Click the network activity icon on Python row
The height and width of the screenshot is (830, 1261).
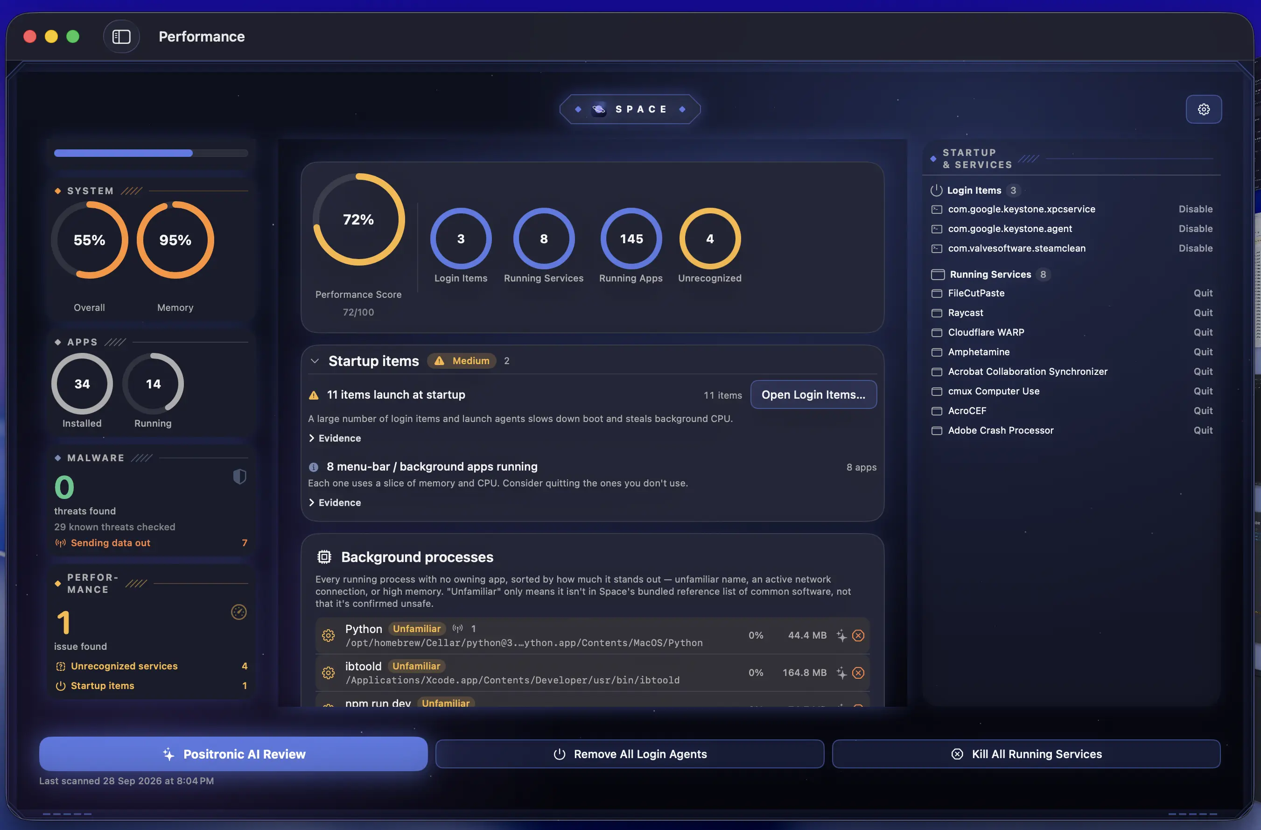click(x=458, y=629)
